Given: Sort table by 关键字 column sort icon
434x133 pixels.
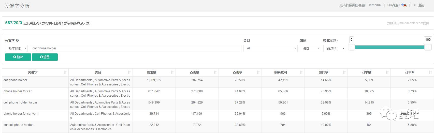Looking at the screenshot, I should (x=65, y=72).
